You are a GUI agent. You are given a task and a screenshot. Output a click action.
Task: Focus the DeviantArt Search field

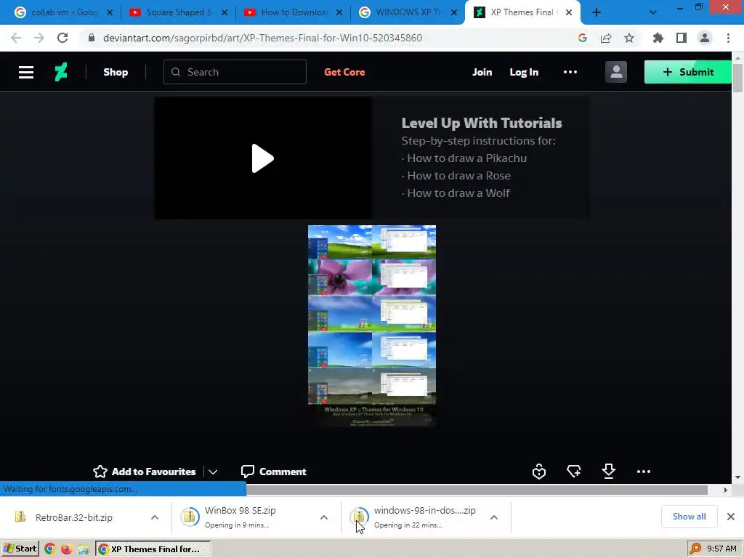click(x=235, y=72)
